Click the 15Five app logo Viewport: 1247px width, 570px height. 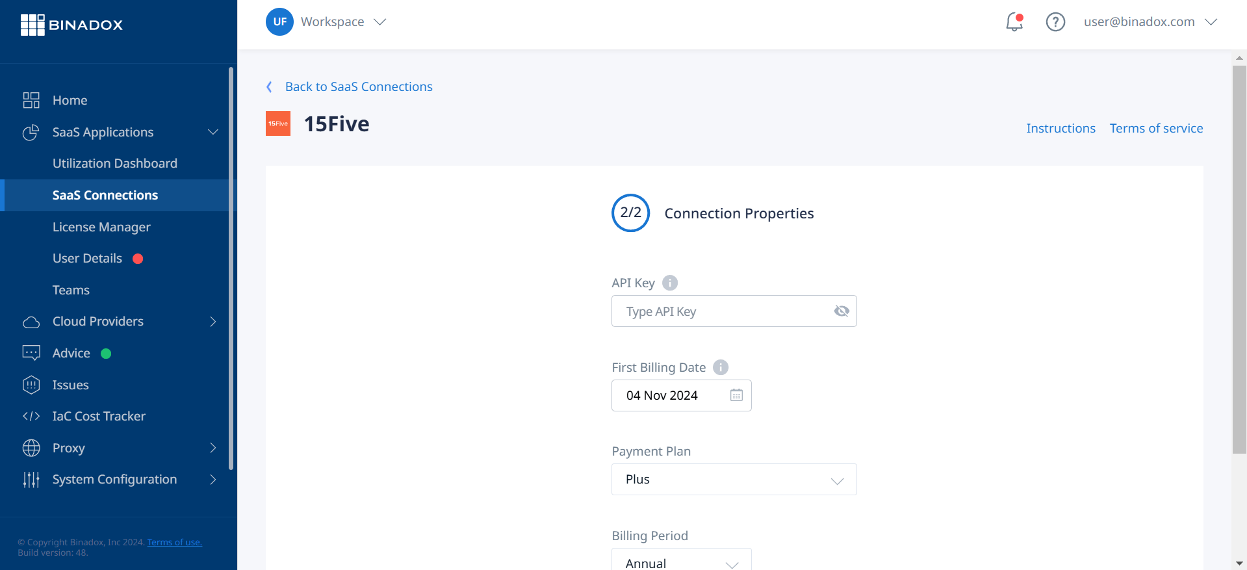[x=278, y=123]
